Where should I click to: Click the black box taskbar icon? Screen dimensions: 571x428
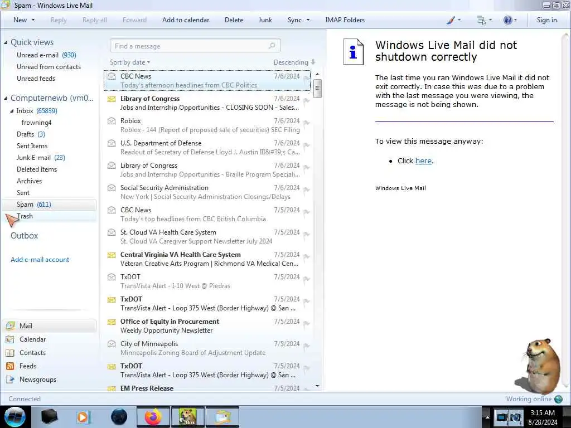coord(49,417)
